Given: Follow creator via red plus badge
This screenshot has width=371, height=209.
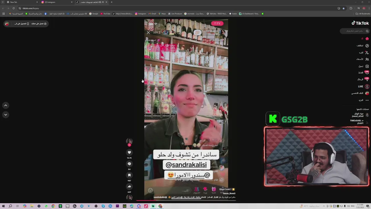Looking at the screenshot, I should point(129,145).
